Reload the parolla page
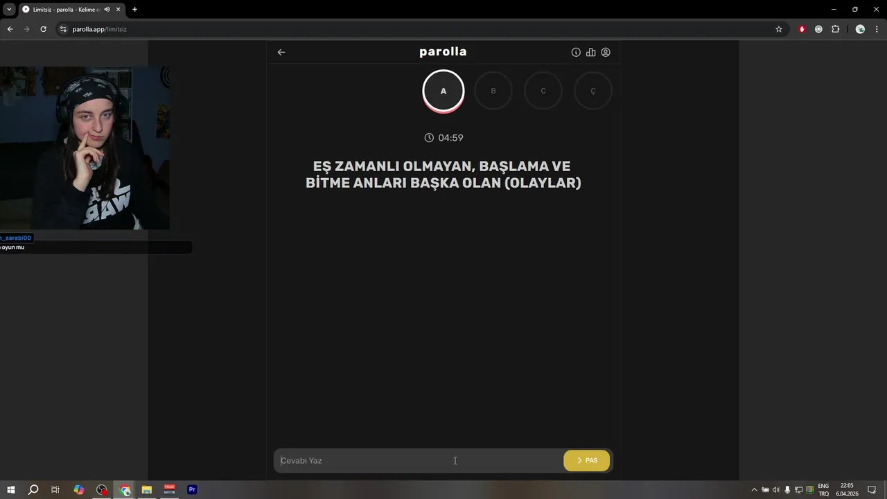 [x=43, y=29]
